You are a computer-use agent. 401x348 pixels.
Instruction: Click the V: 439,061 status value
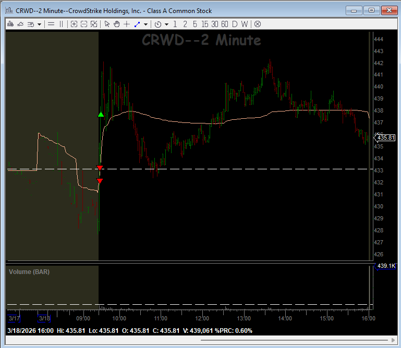198,331
